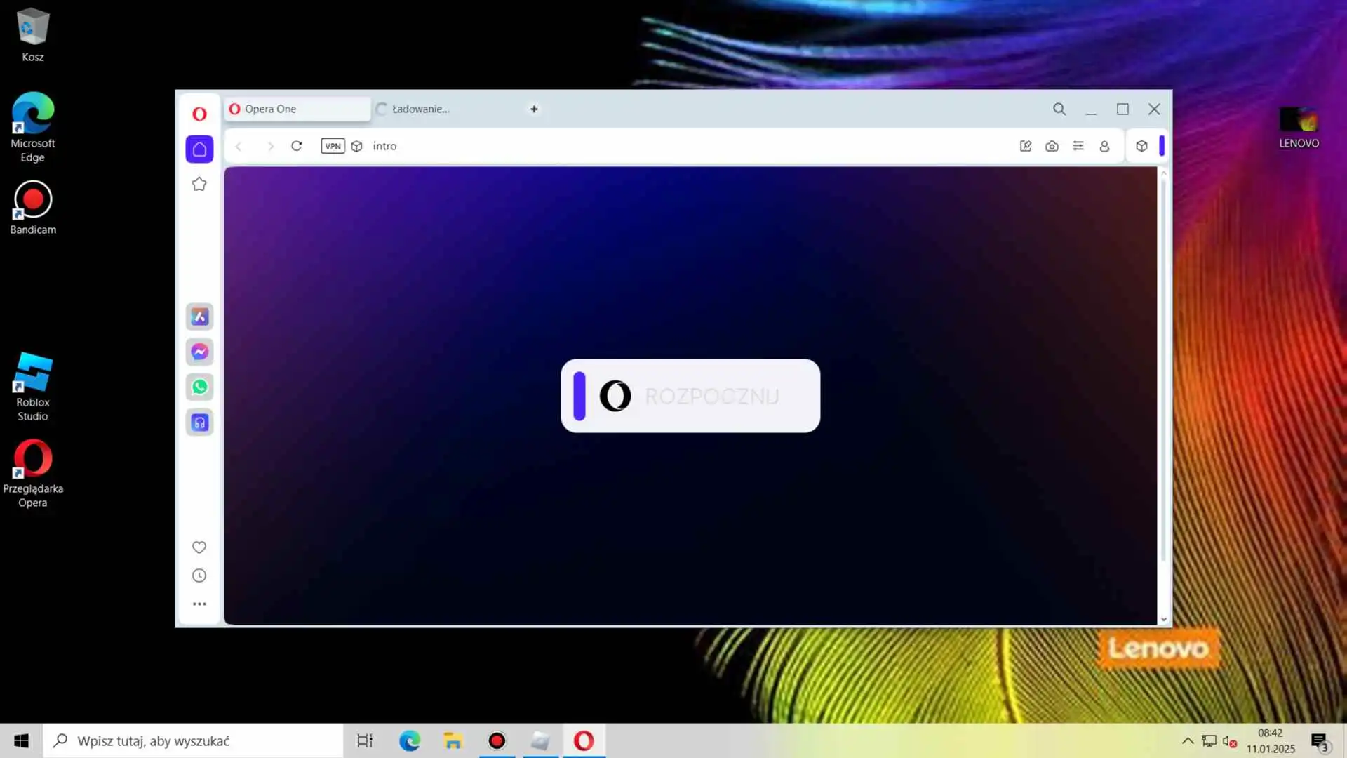Open the music player sidebar icon
Image resolution: width=1347 pixels, height=758 pixels.
coord(199,423)
